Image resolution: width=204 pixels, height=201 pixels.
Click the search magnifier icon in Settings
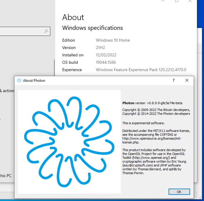pos(46,31)
